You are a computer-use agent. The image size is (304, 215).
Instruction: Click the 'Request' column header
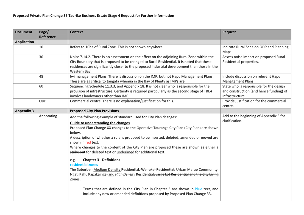[229, 32]
